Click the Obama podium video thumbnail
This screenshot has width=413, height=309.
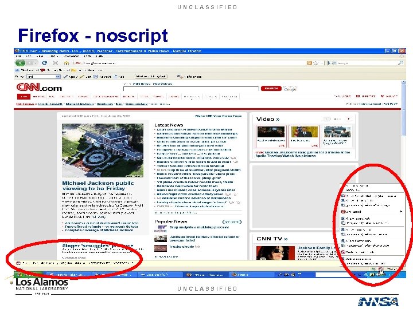tap(305, 132)
